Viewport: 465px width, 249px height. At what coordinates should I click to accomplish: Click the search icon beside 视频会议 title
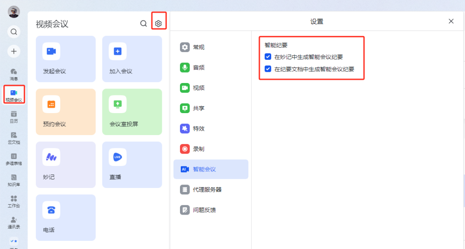pos(143,23)
